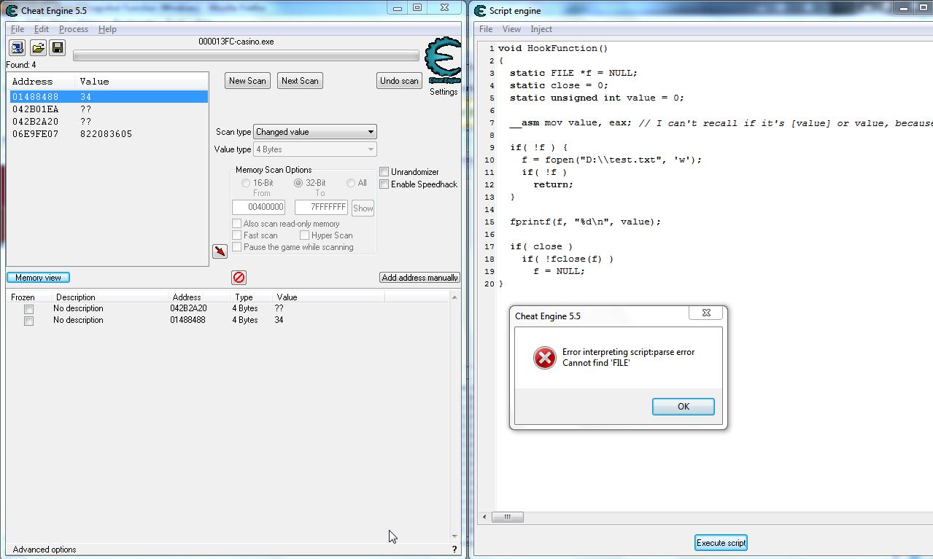The height and width of the screenshot is (559, 933).
Task: Enable the Speedhack checkbox
Action: (x=384, y=184)
